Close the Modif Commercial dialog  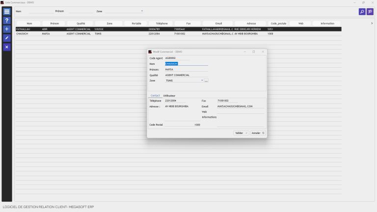(263, 52)
